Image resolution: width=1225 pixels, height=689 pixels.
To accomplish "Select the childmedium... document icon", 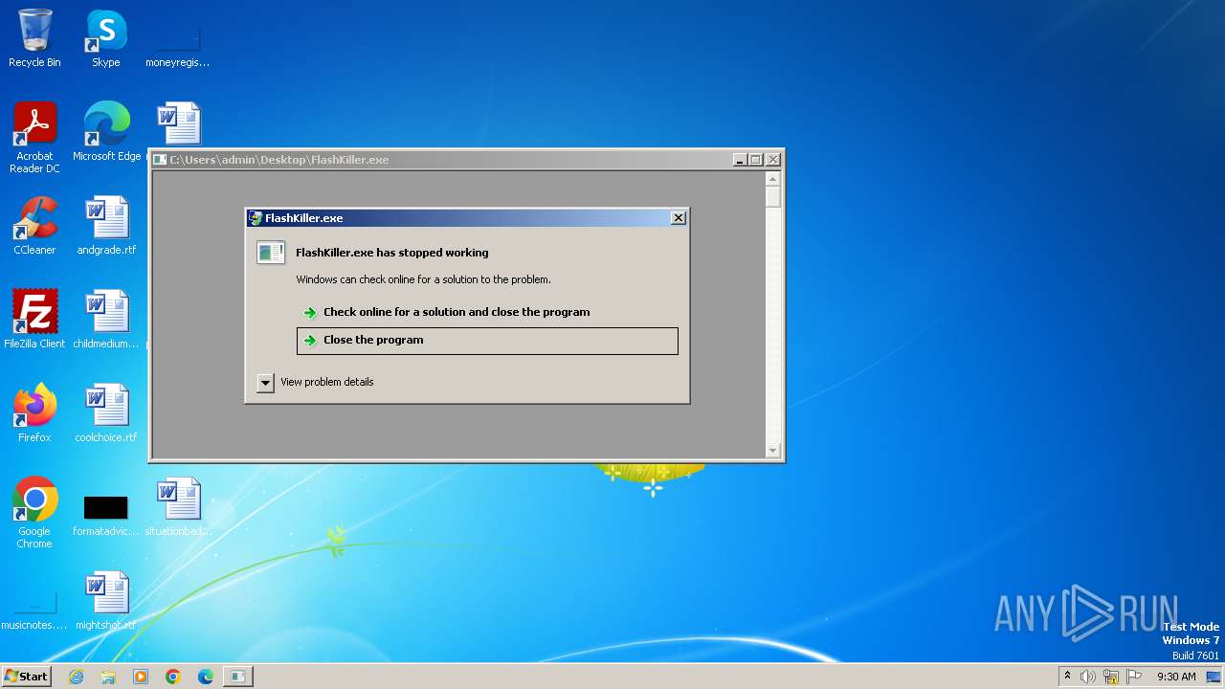I will point(106,320).
